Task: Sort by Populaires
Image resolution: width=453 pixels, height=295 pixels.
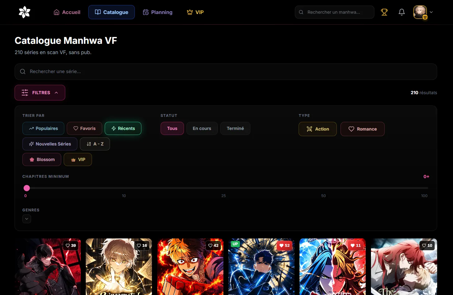Action: pos(43,128)
